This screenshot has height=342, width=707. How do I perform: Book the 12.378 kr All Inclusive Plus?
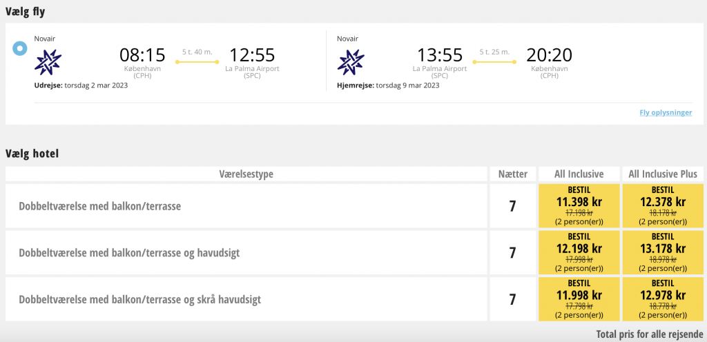click(663, 205)
